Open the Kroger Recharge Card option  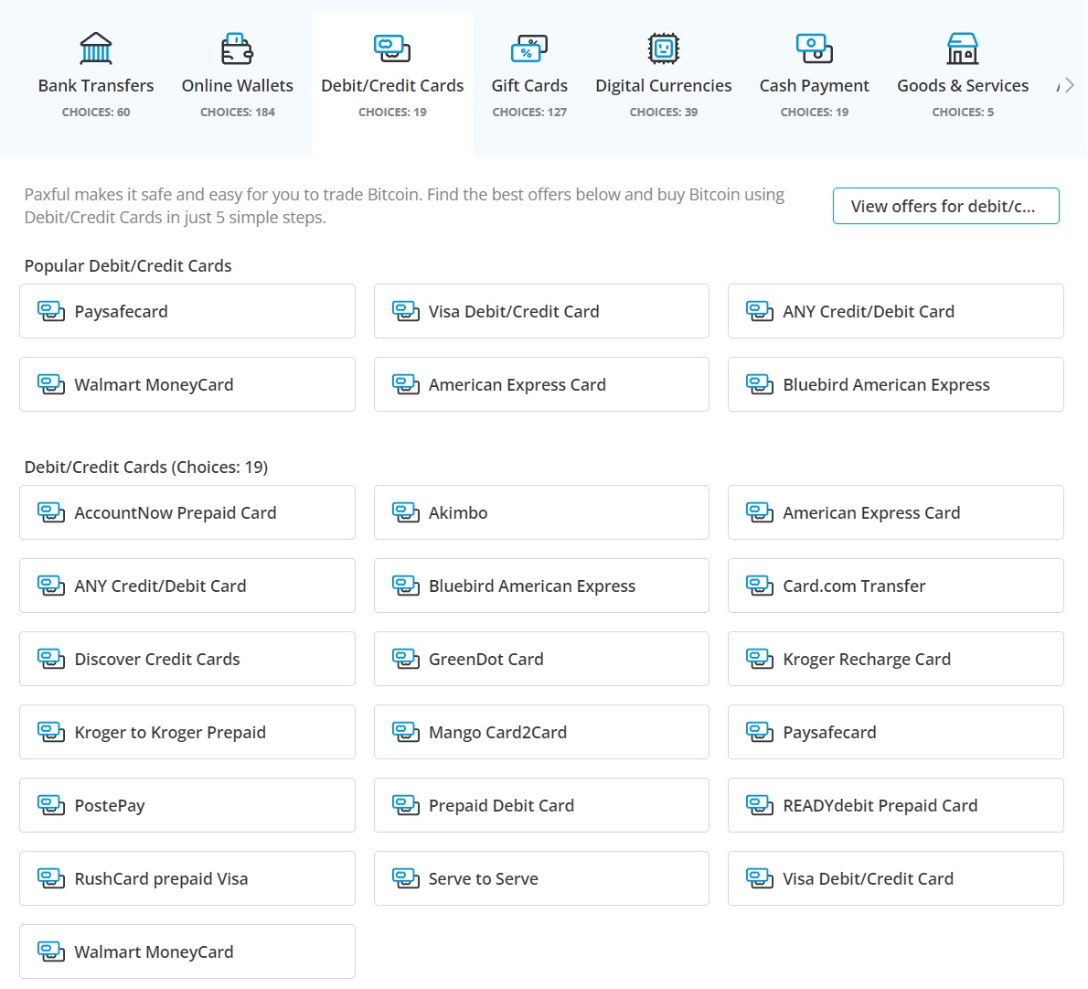click(x=896, y=659)
